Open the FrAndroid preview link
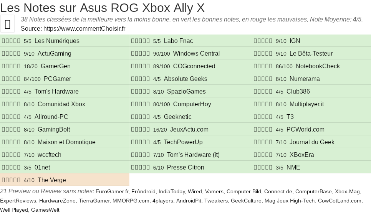The image size is (371, 214). (x=143, y=191)
